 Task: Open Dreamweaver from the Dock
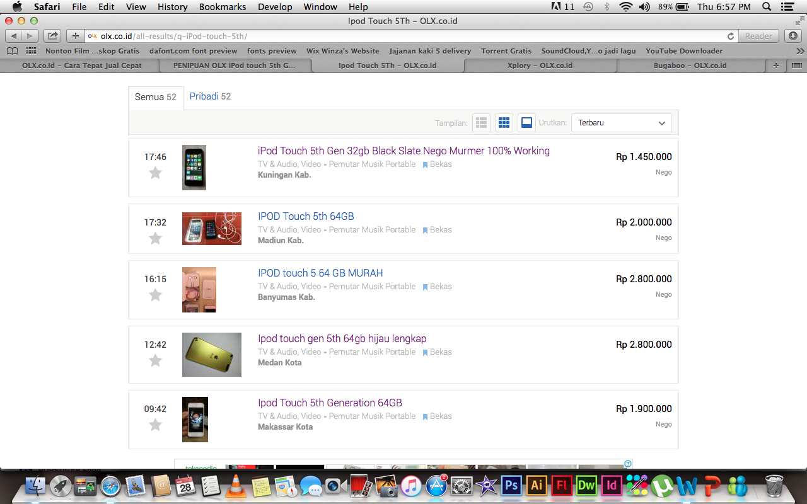pyautogui.click(x=586, y=486)
